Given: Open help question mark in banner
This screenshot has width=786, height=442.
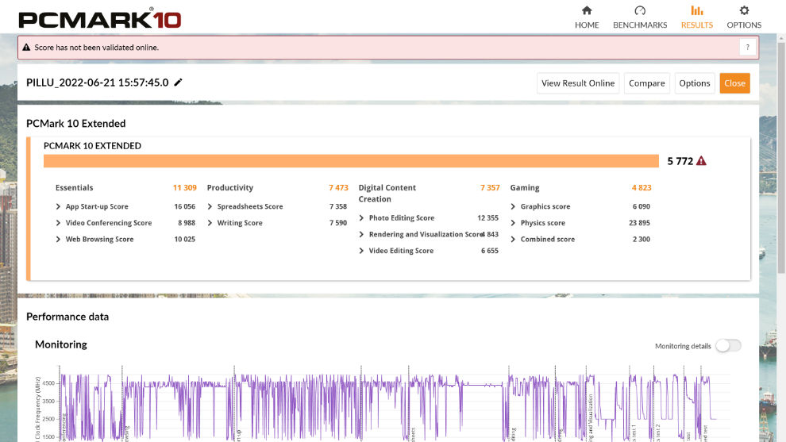Looking at the screenshot, I should 747,47.
